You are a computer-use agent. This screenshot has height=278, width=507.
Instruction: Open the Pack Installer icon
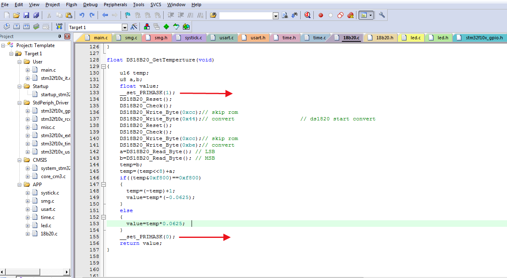[186, 27]
